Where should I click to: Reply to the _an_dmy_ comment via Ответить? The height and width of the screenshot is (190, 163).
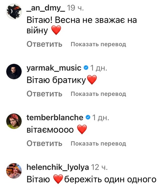[x=44, y=44]
